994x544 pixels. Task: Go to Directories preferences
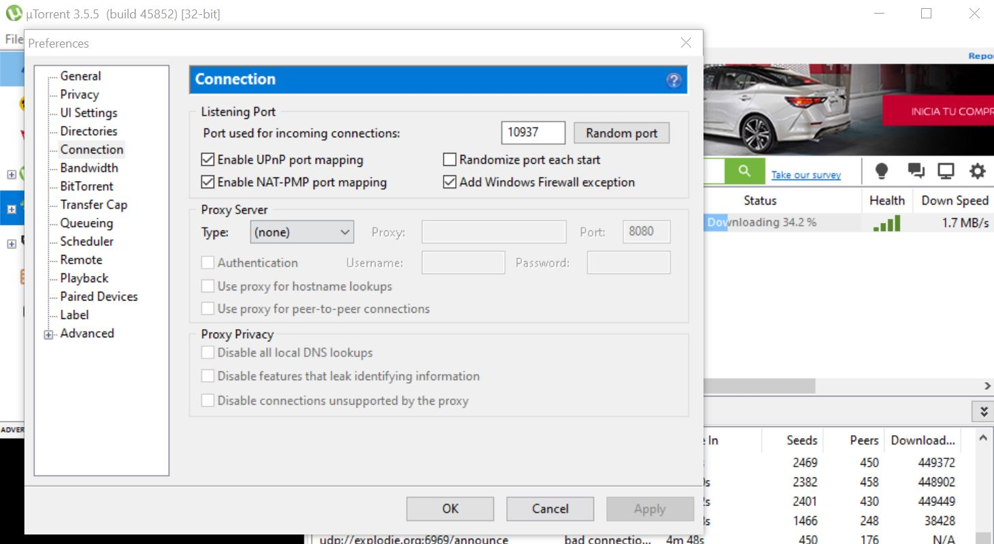click(x=88, y=131)
